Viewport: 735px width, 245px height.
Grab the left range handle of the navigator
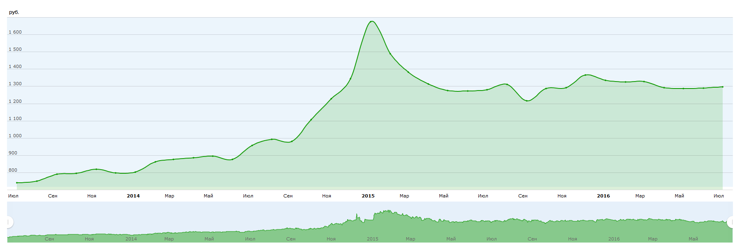tap(9, 222)
